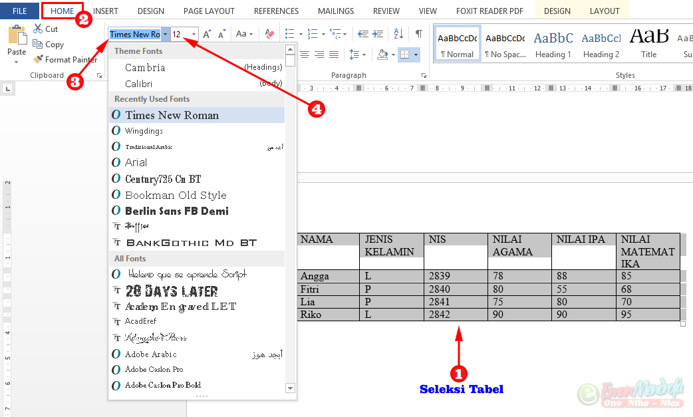The width and height of the screenshot is (693, 417).
Task: Switch to the REFERENCES tab
Action: (276, 11)
